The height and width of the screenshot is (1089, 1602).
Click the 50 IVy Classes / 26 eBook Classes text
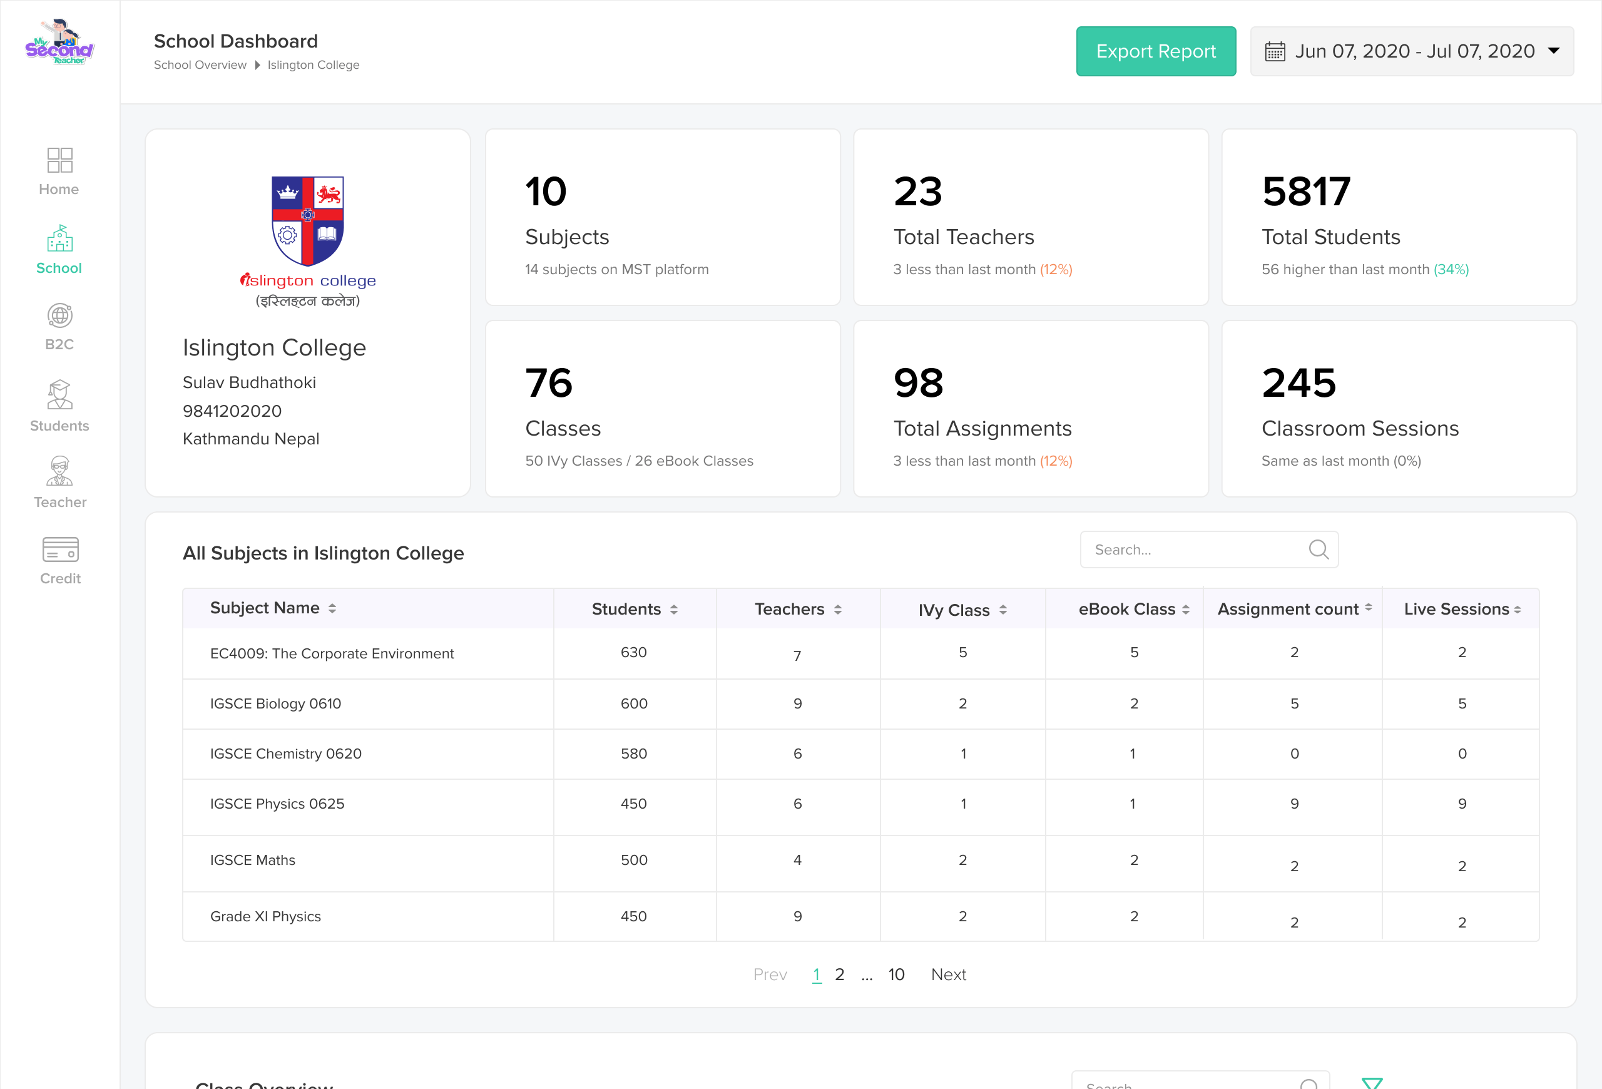point(639,461)
